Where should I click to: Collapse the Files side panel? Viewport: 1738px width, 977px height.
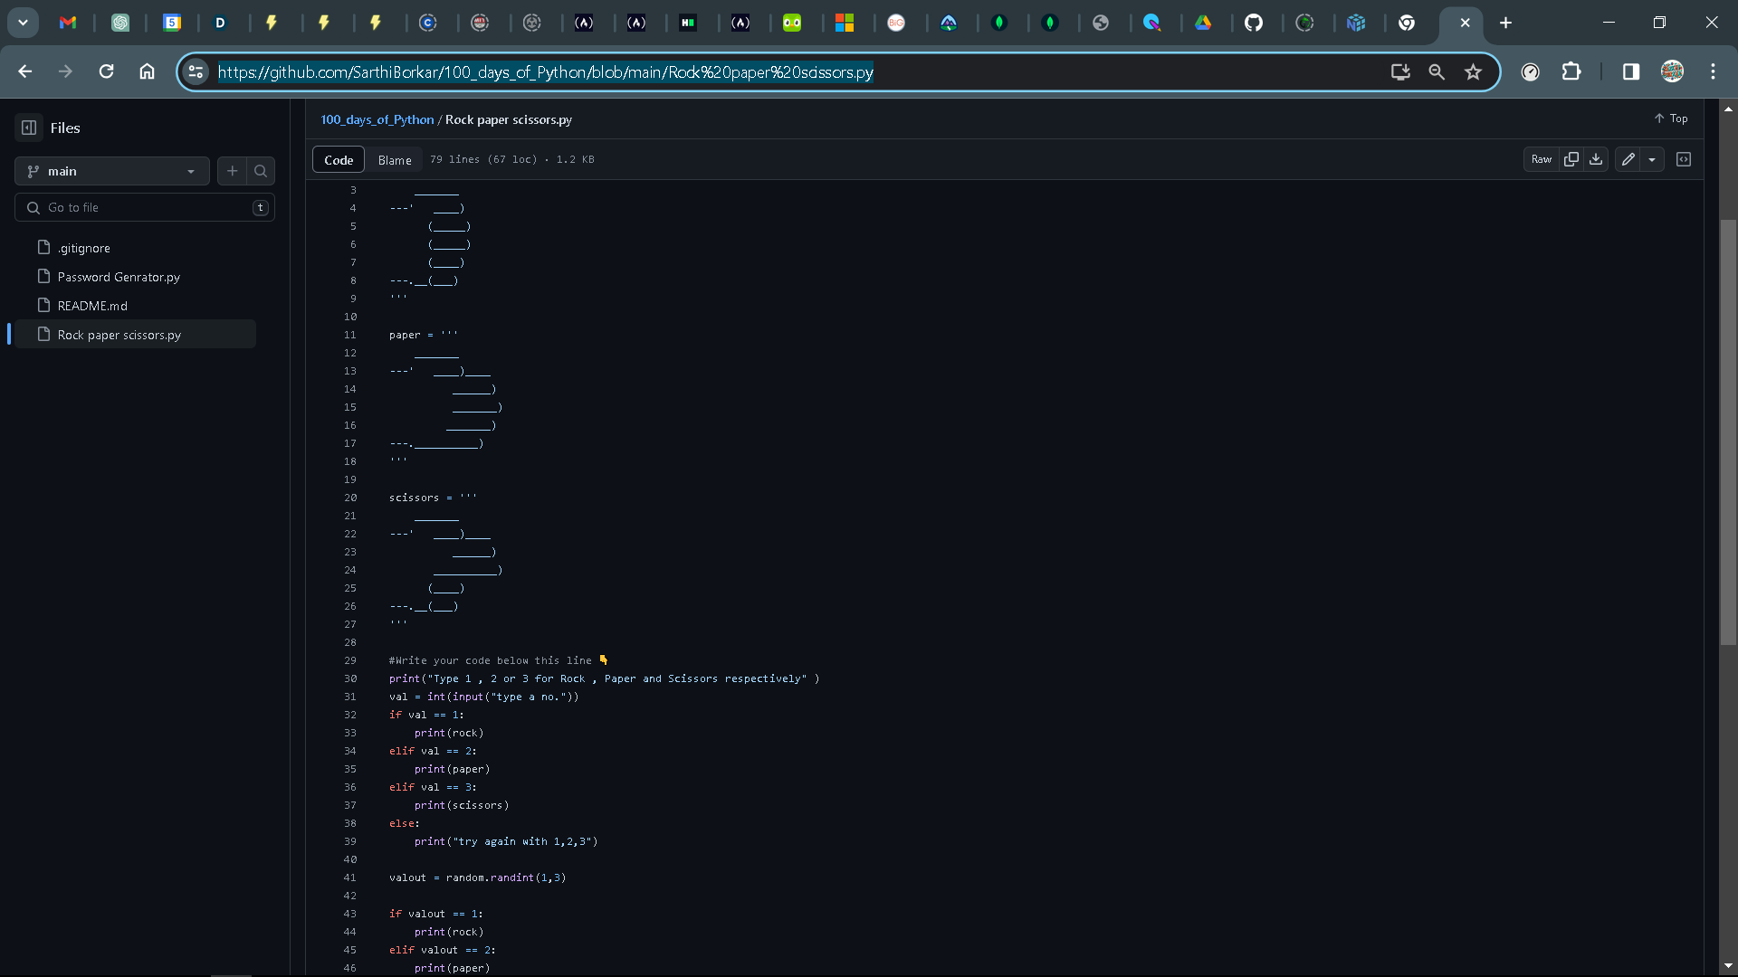coord(27,128)
